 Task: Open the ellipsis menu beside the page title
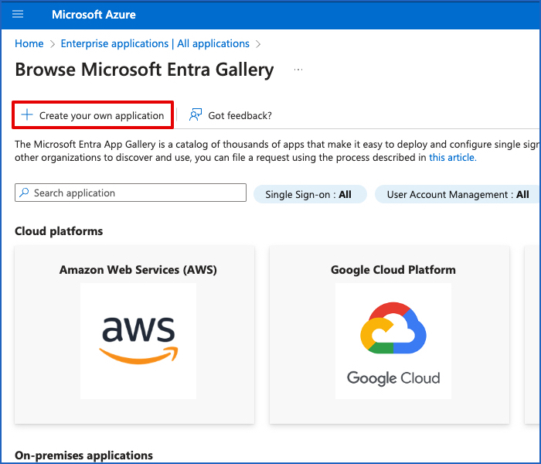pos(298,70)
